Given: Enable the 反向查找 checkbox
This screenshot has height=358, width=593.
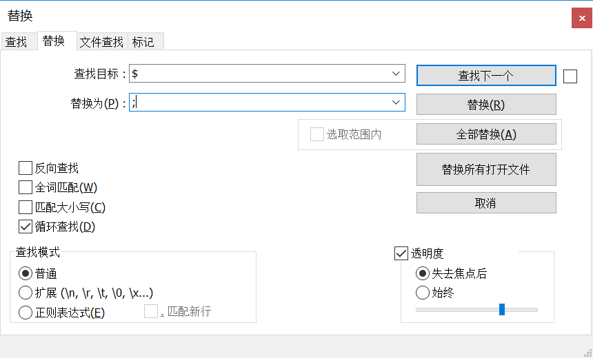Looking at the screenshot, I should pos(26,168).
